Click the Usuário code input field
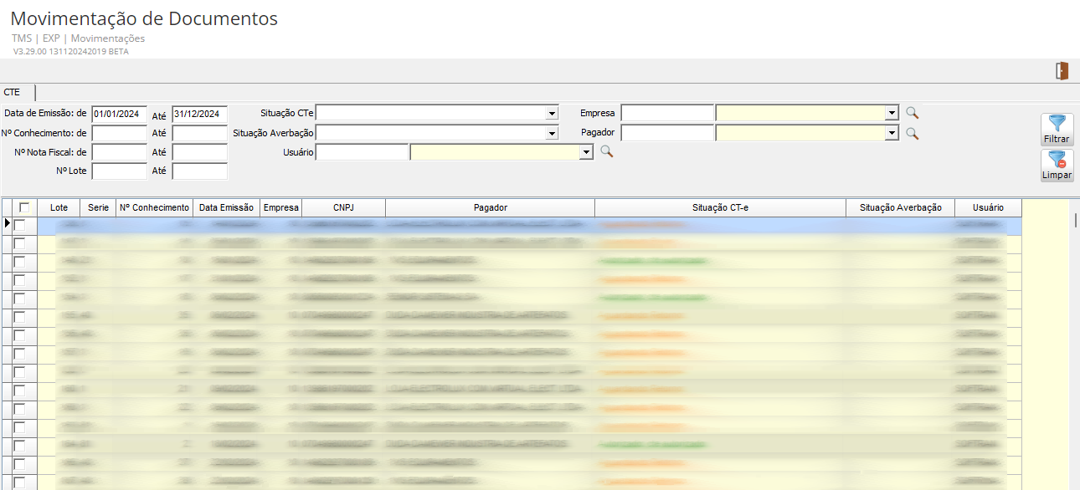Viewport: 1080px width, 490px height. [x=362, y=152]
